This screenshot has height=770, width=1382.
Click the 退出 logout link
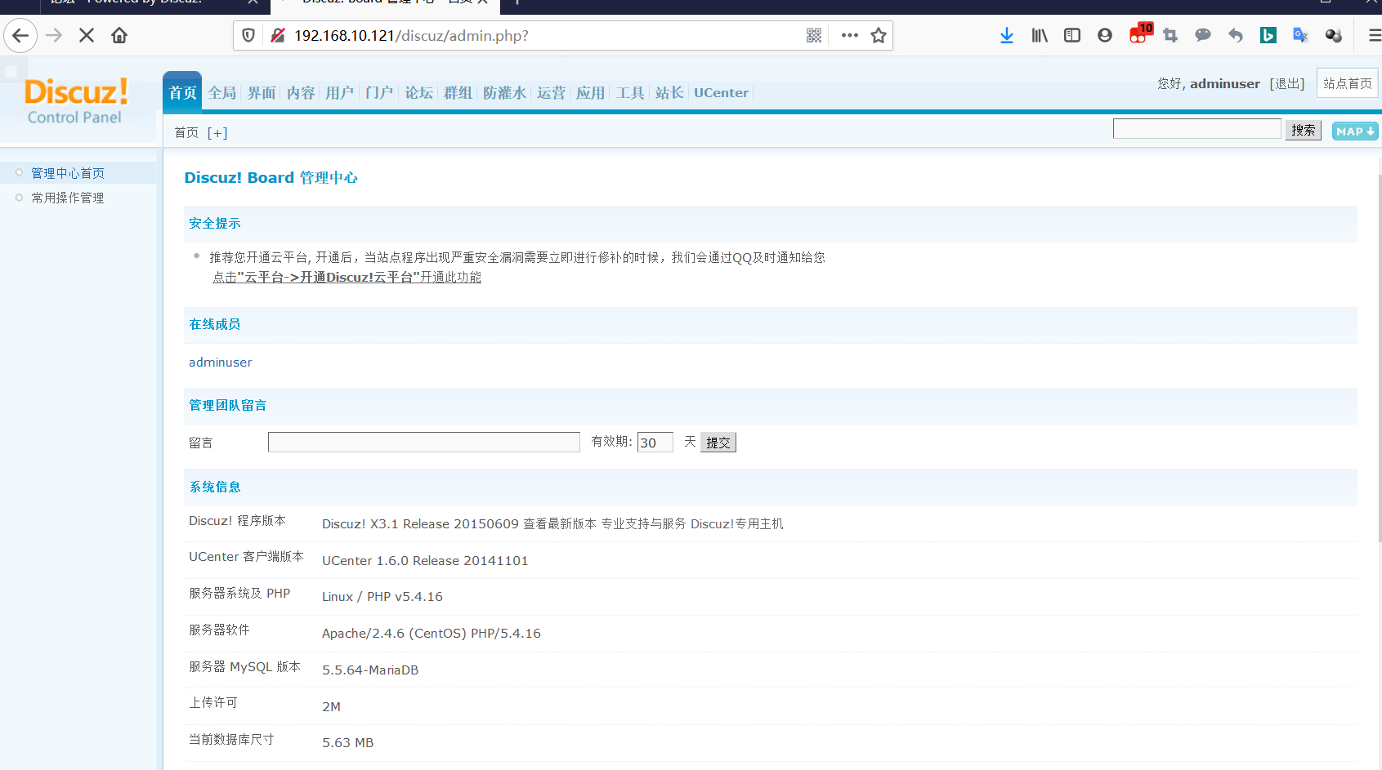1287,83
